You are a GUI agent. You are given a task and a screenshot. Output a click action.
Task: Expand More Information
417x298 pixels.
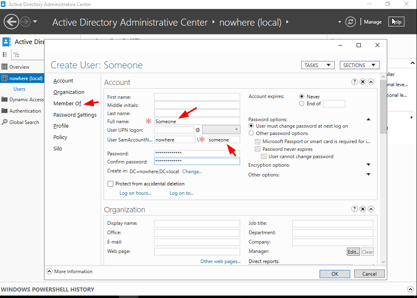pyautogui.click(x=49, y=272)
